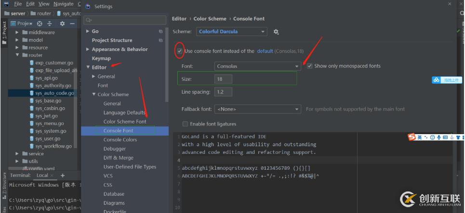Click the Sogou input method S icon

(412, 138)
